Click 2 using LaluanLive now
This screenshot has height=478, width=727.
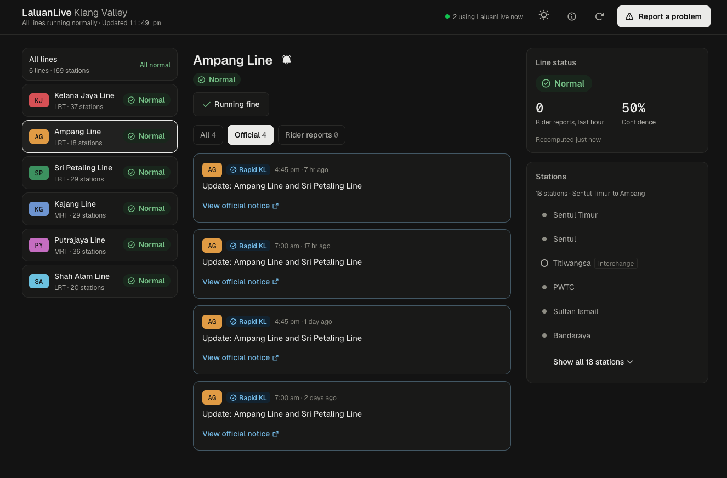pos(488,17)
